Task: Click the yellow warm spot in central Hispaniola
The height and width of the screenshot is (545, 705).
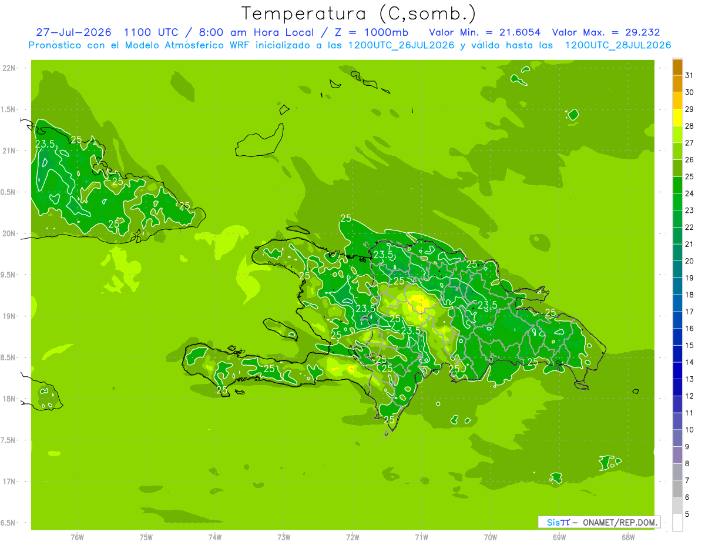Action: click(419, 305)
